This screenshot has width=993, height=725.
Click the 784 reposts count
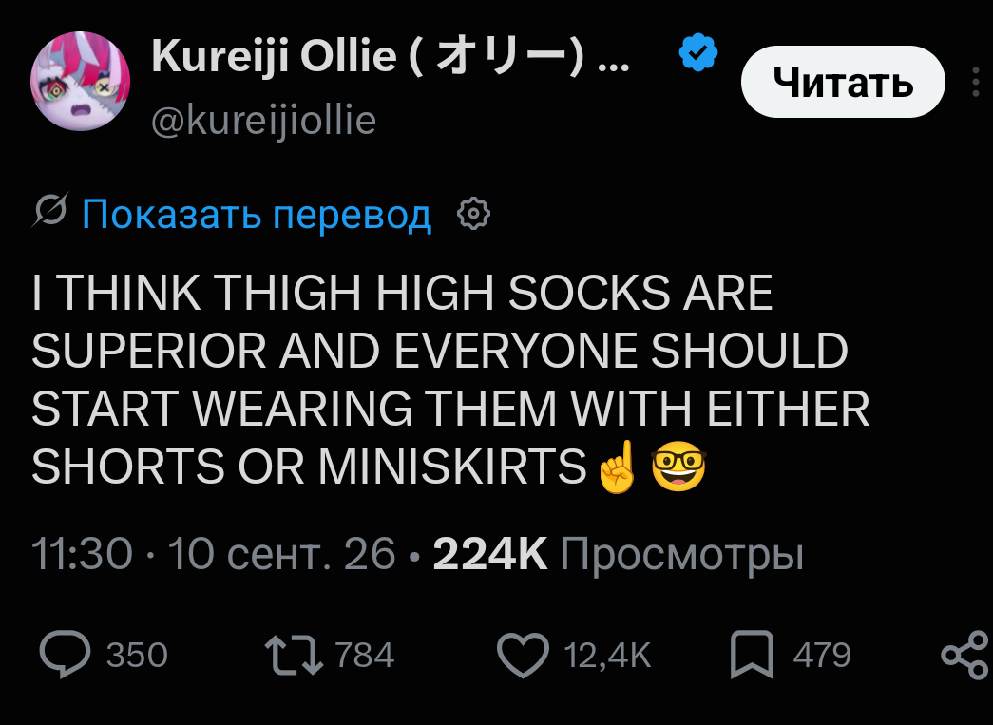[364, 655]
